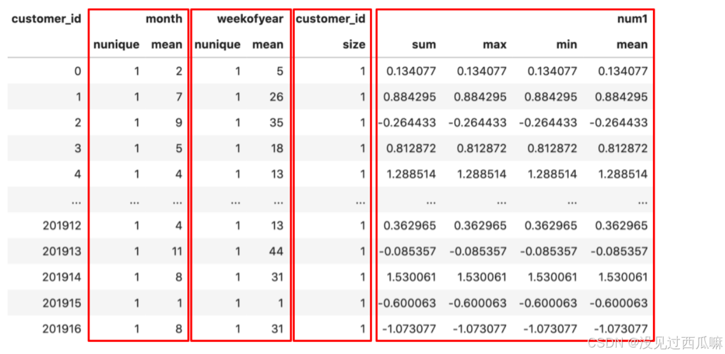Viewport: 725px width, 354px height.
Task: Click the "mean" sub-header under month
Action: click(x=167, y=44)
